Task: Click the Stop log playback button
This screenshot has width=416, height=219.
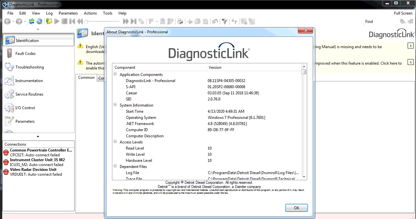Action: click(65, 21)
